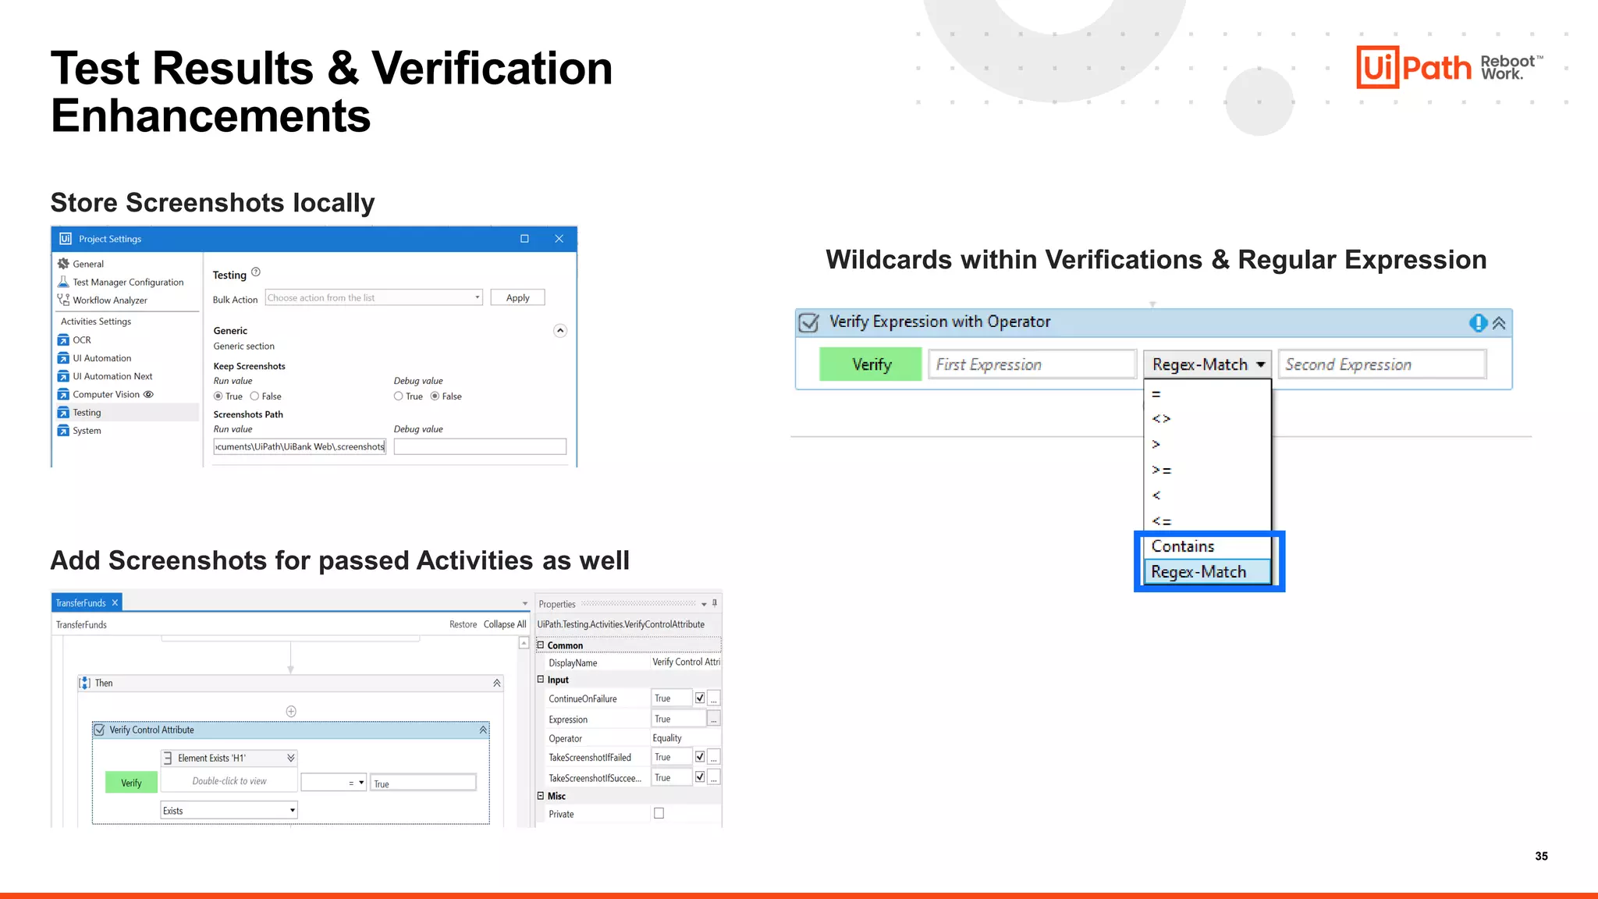Open the Bulk Action dropdown
Viewport: 1598px width, 899px height.
(374, 297)
